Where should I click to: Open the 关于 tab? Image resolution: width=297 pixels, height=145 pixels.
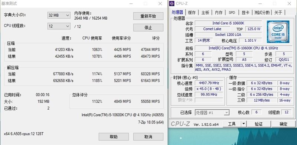tap(278, 13)
